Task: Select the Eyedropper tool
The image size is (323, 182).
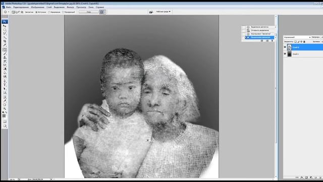Action: click(5, 101)
